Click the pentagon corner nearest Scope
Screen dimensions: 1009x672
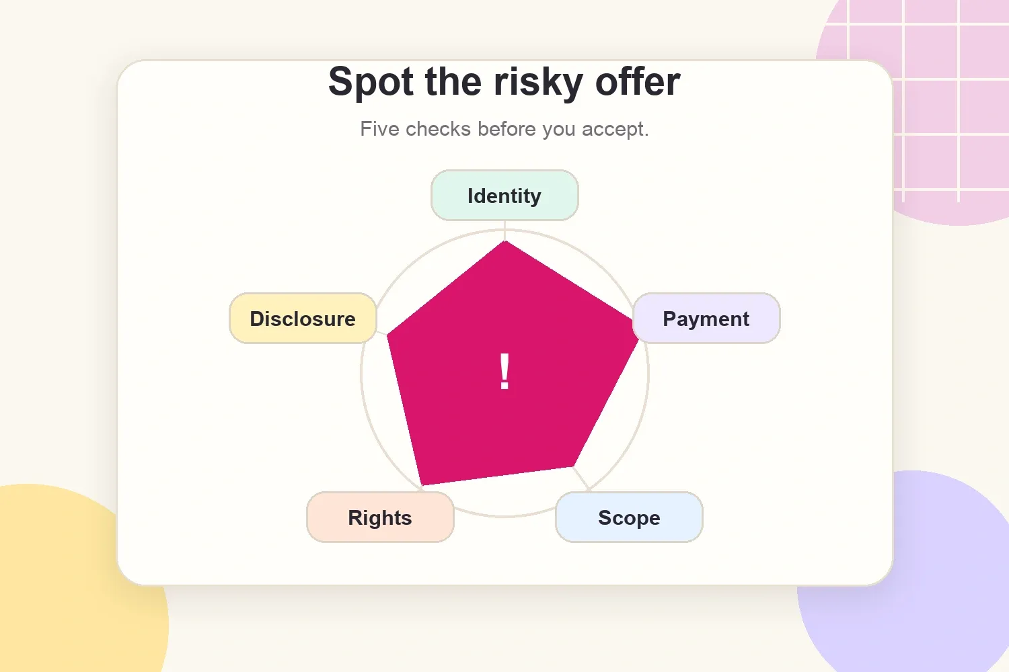coord(572,465)
